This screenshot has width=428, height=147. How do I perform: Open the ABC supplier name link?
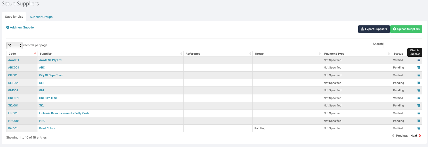[42, 67]
